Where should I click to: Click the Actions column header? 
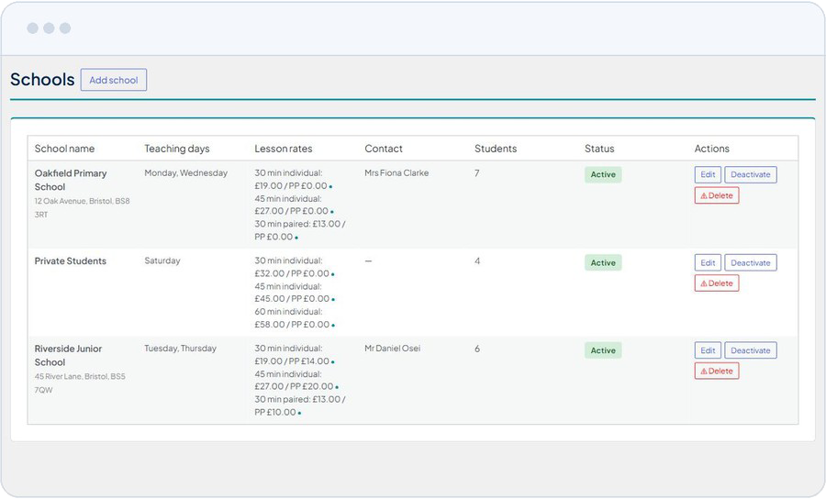tap(711, 149)
